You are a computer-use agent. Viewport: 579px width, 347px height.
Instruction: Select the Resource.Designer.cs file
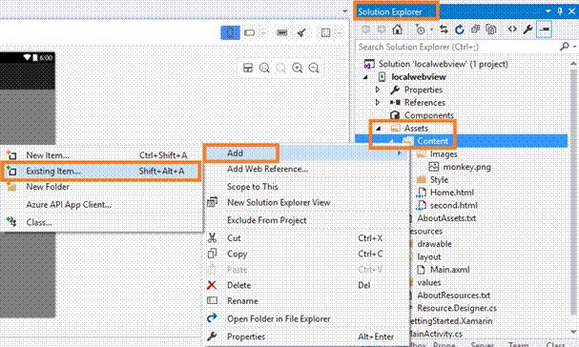(457, 308)
